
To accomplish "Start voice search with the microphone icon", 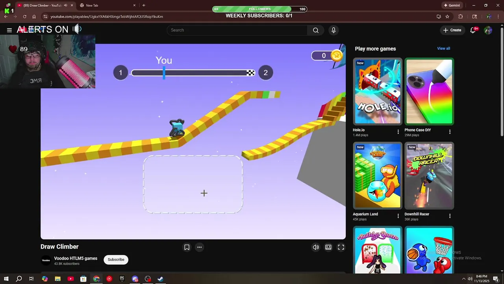I will pos(334,30).
